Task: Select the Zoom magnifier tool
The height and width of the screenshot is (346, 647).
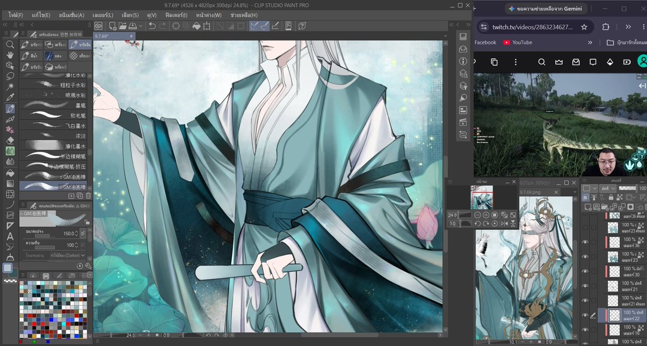Action: [x=10, y=45]
